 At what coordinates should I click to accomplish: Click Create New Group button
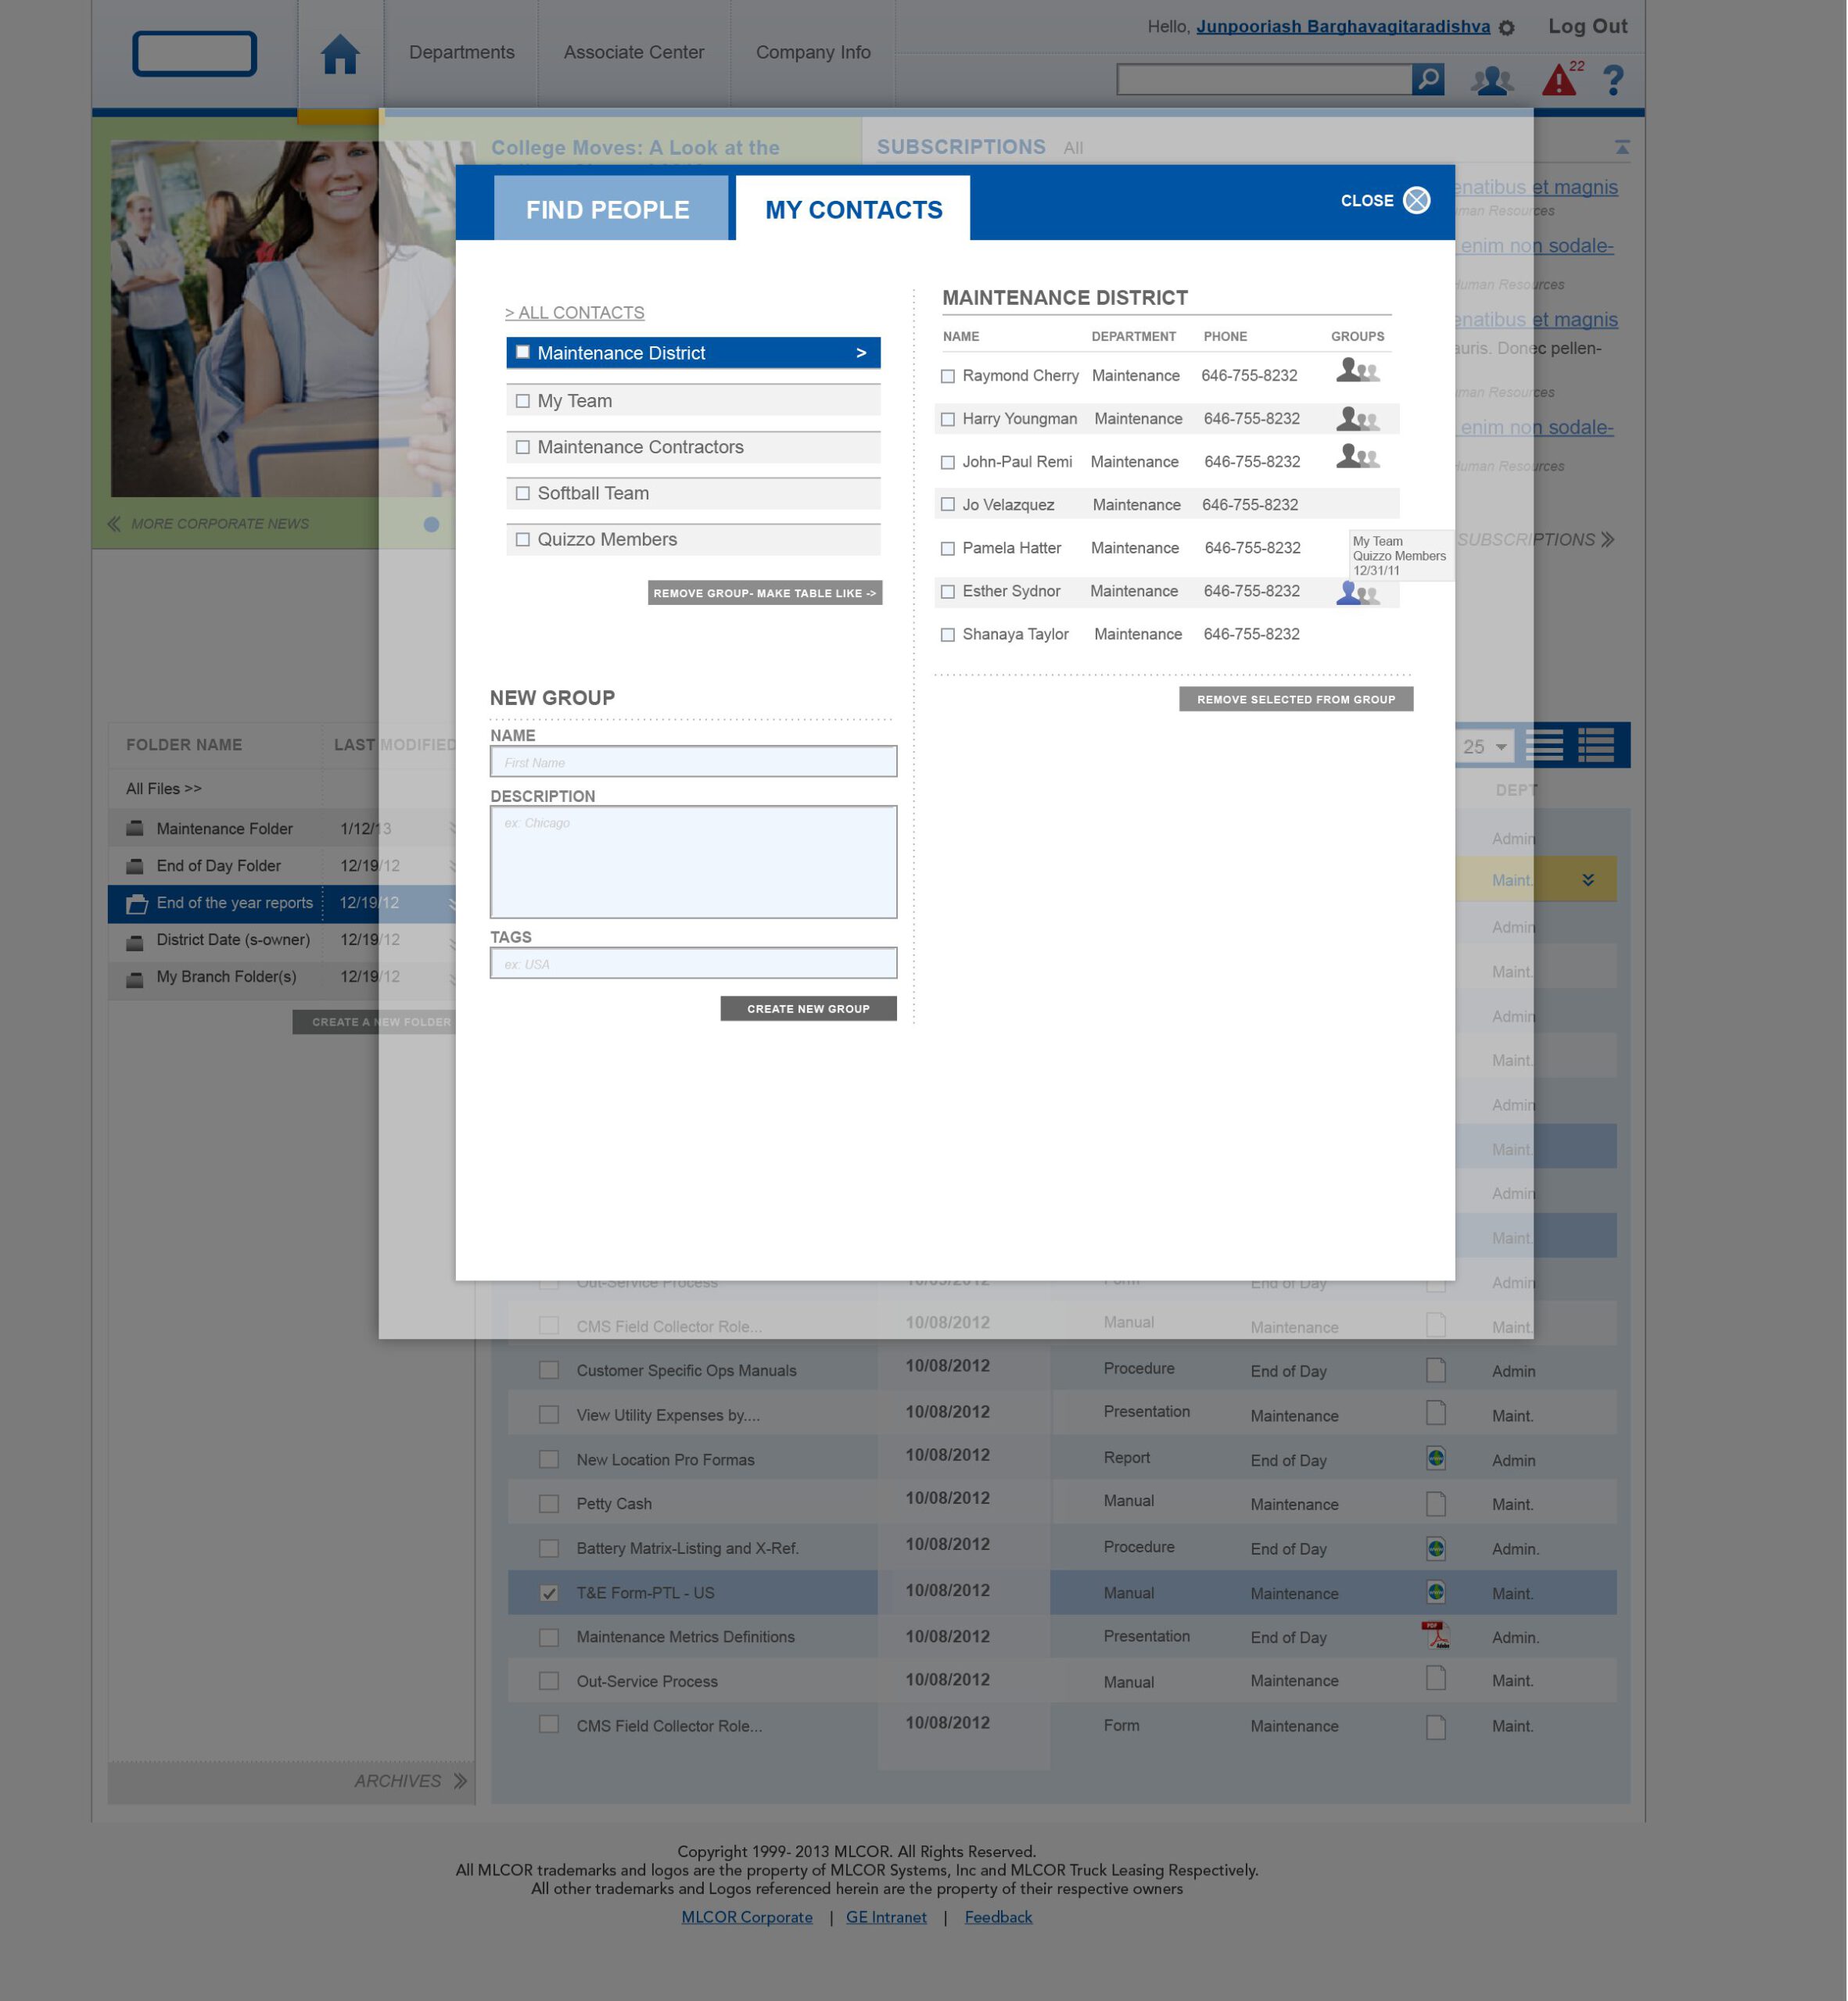coord(807,1008)
